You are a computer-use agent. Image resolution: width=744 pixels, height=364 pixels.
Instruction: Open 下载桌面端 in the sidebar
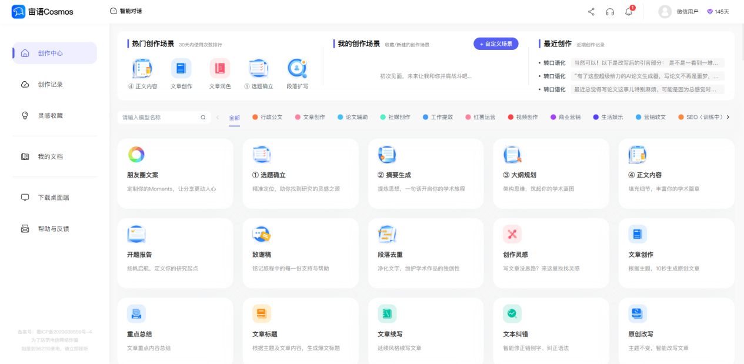point(55,198)
